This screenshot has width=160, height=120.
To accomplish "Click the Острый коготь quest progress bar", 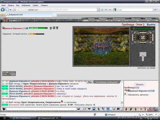I will (x=36, y=34).
